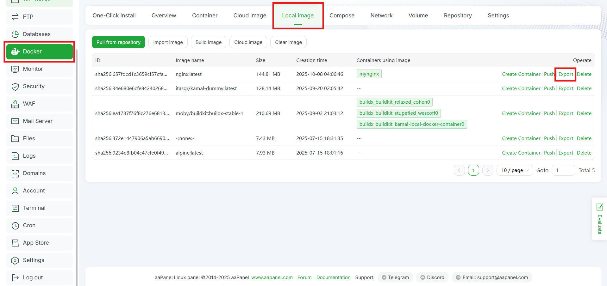Click Cloud image button below tabs
This screenshot has height=286, width=607.
click(x=248, y=42)
